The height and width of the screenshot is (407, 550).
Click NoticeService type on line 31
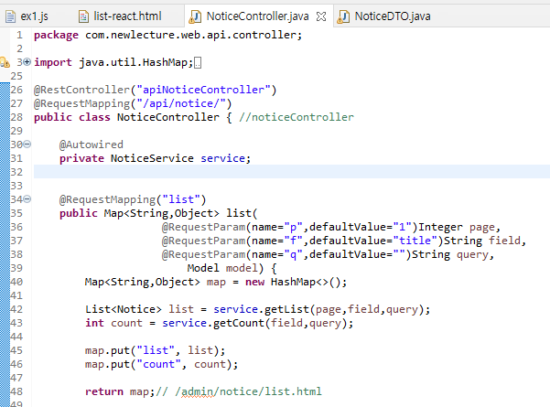tap(152, 158)
